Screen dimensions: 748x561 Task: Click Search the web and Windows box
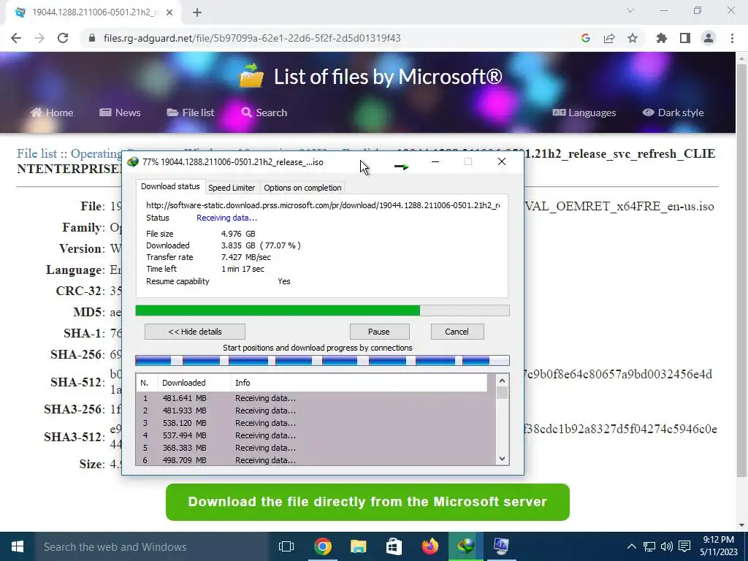pyautogui.click(x=152, y=546)
